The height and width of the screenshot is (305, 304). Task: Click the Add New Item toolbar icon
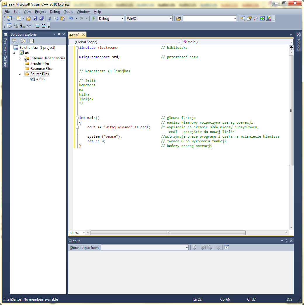[19, 18]
